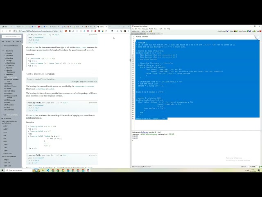Click the docs sidebar scrollbar thumb

(x=22, y=57)
